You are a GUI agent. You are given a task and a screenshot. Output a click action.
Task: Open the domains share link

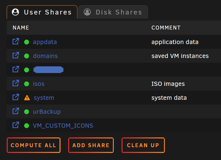point(45,56)
